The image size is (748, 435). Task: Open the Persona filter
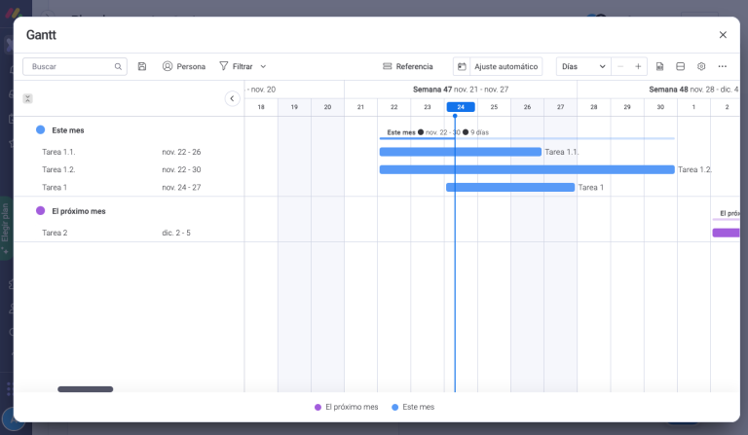(x=183, y=66)
